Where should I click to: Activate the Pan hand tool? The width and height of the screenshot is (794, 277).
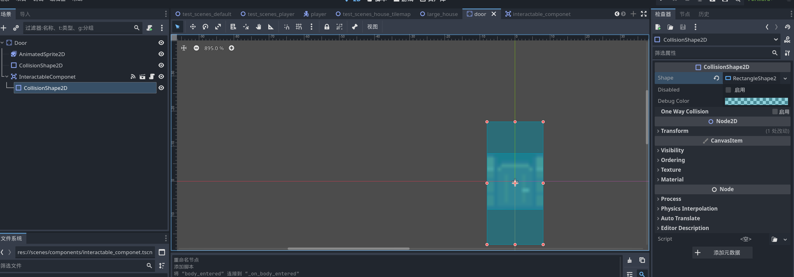[258, 27]
